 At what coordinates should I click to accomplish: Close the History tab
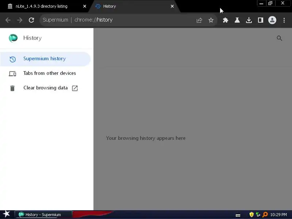[x=172, y=6]
